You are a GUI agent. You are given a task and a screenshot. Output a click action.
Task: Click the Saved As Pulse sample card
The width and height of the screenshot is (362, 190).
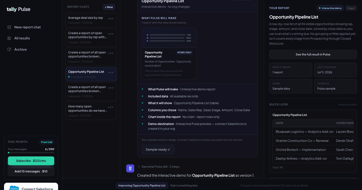(x=336, y=86)
